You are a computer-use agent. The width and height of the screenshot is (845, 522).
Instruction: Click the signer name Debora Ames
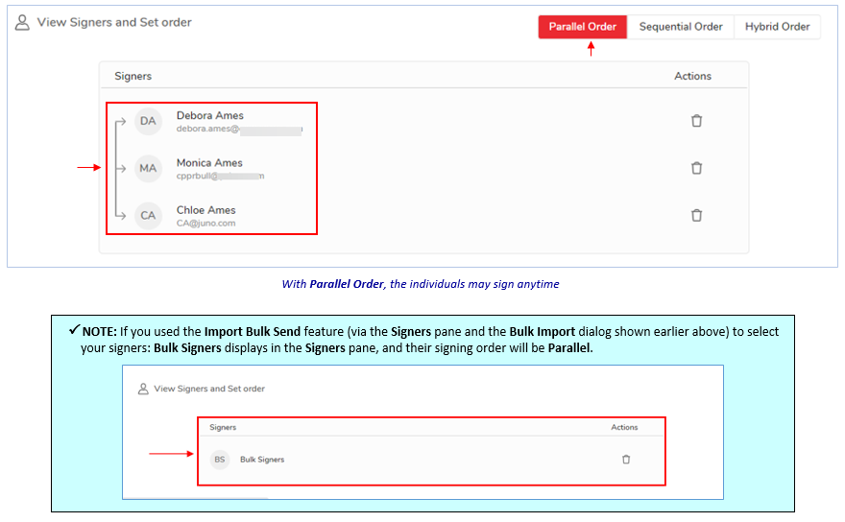point(209,115)
